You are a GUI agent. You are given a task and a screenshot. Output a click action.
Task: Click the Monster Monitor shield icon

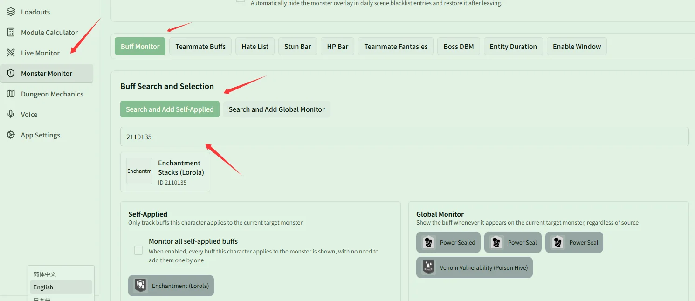tap(11, 73)
